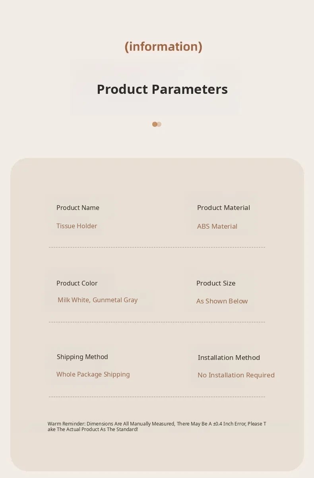Select the "ABS Material" value

pyautogui.click(x=217, y=226)
